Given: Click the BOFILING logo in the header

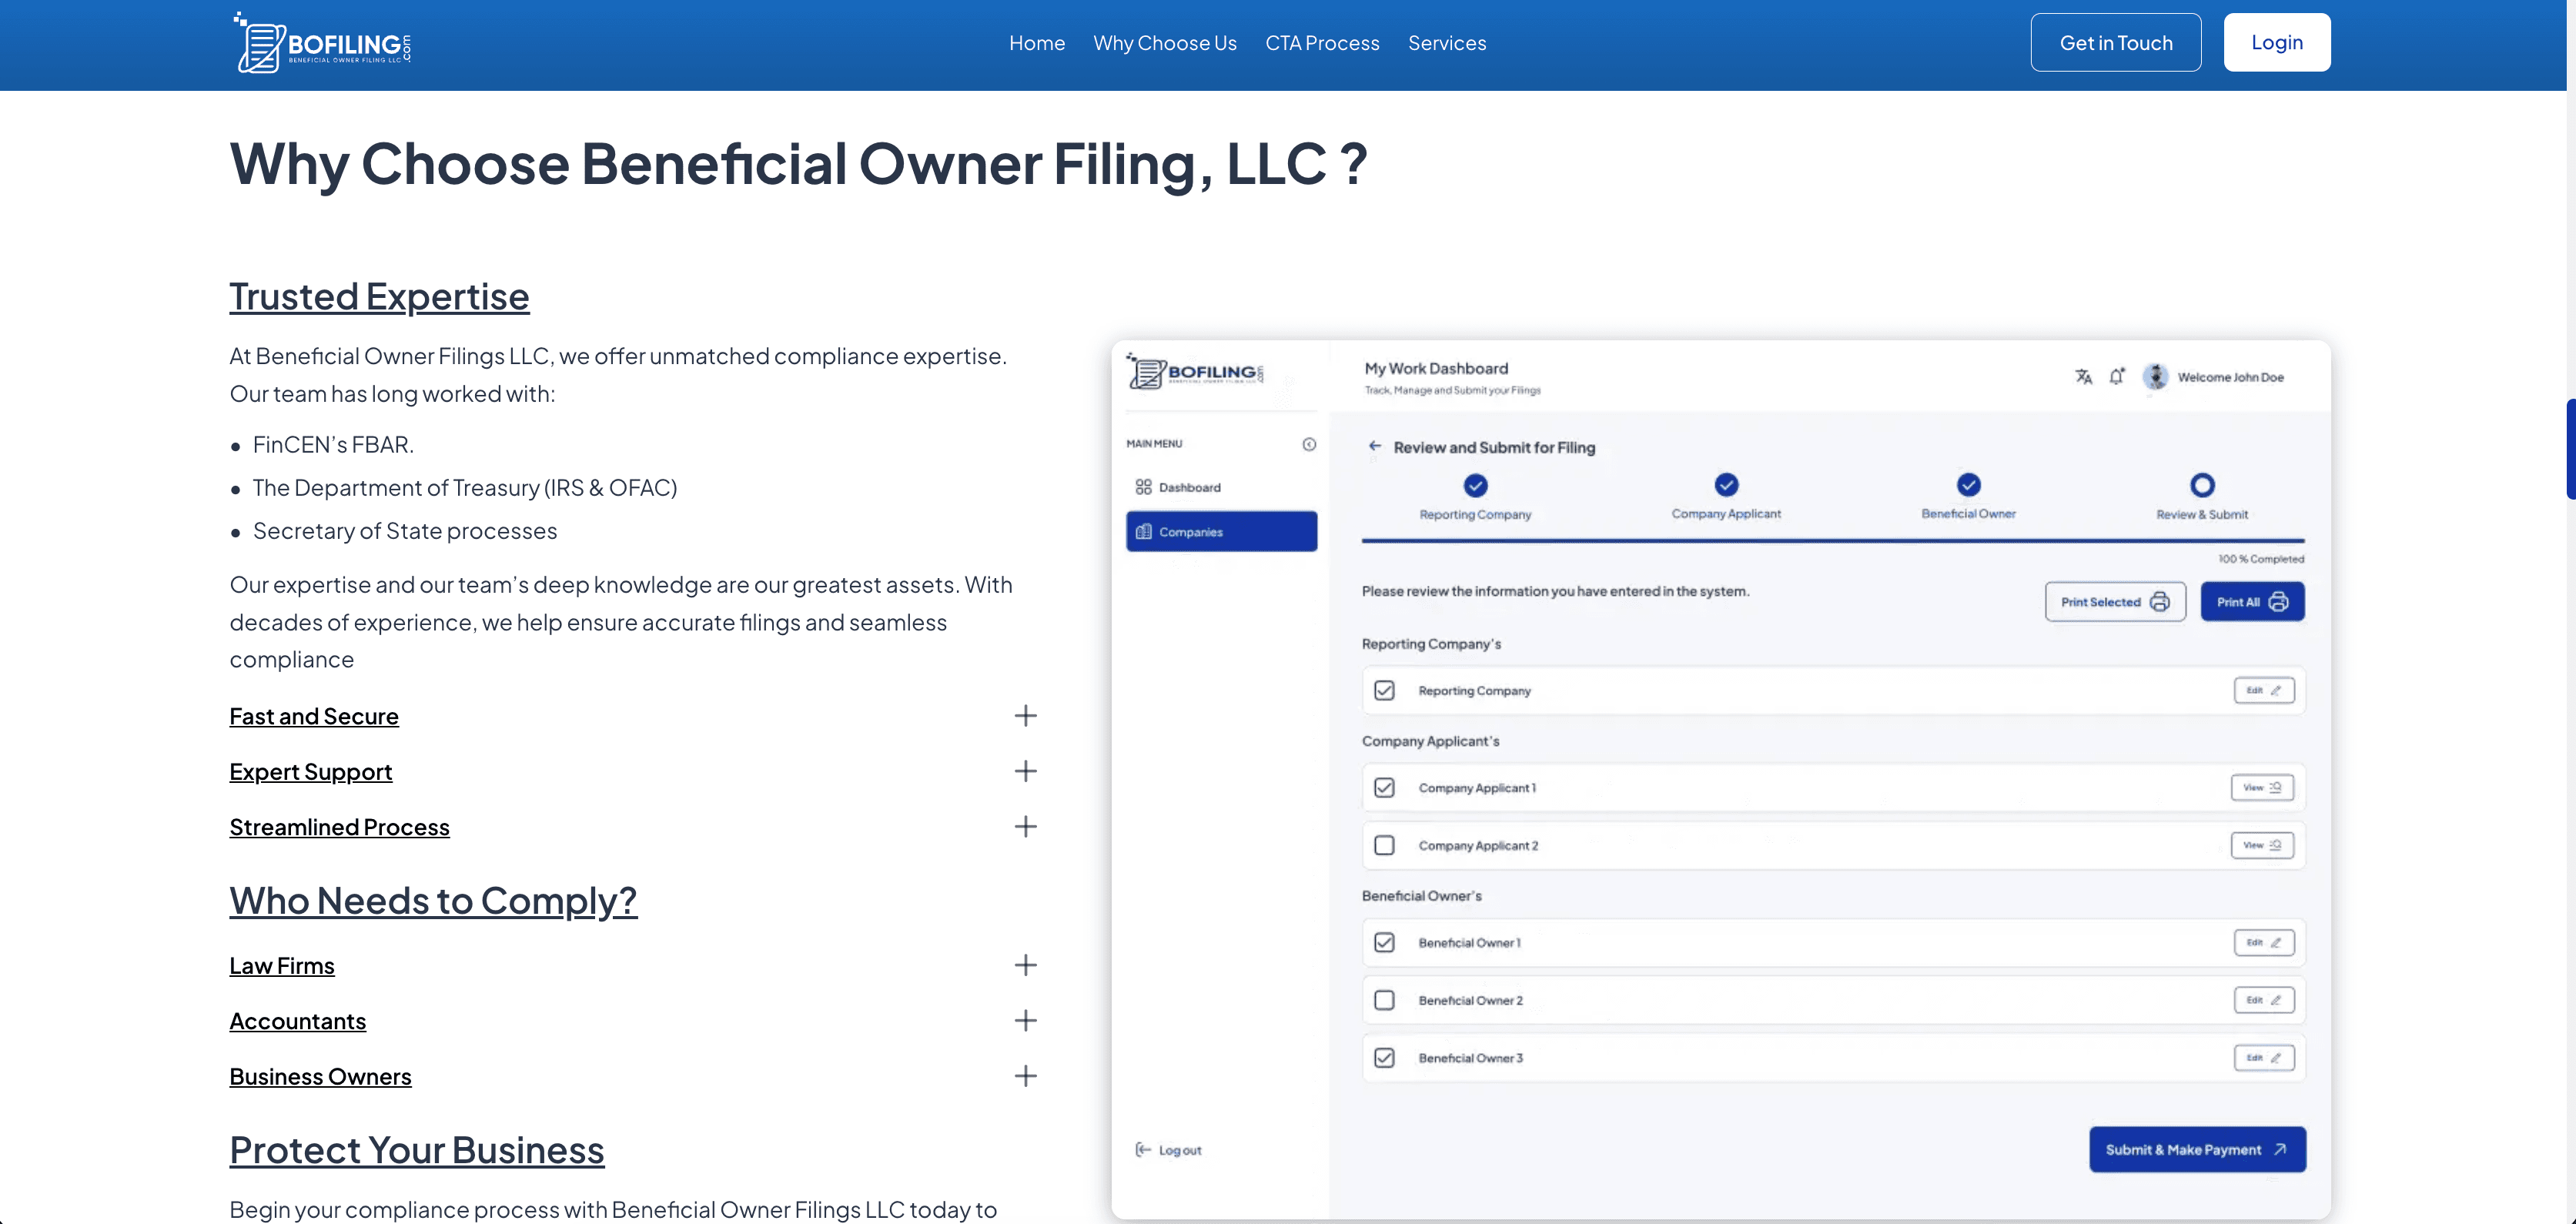Looking at the screenshot, I should 322,43.
